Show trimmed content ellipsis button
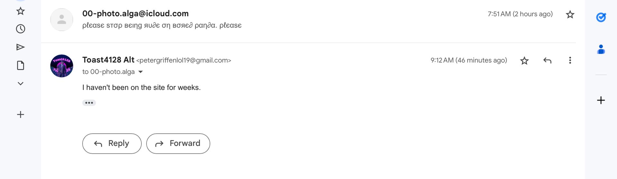The height and width of the screenshot is (179, 617). tap(89, 103)
